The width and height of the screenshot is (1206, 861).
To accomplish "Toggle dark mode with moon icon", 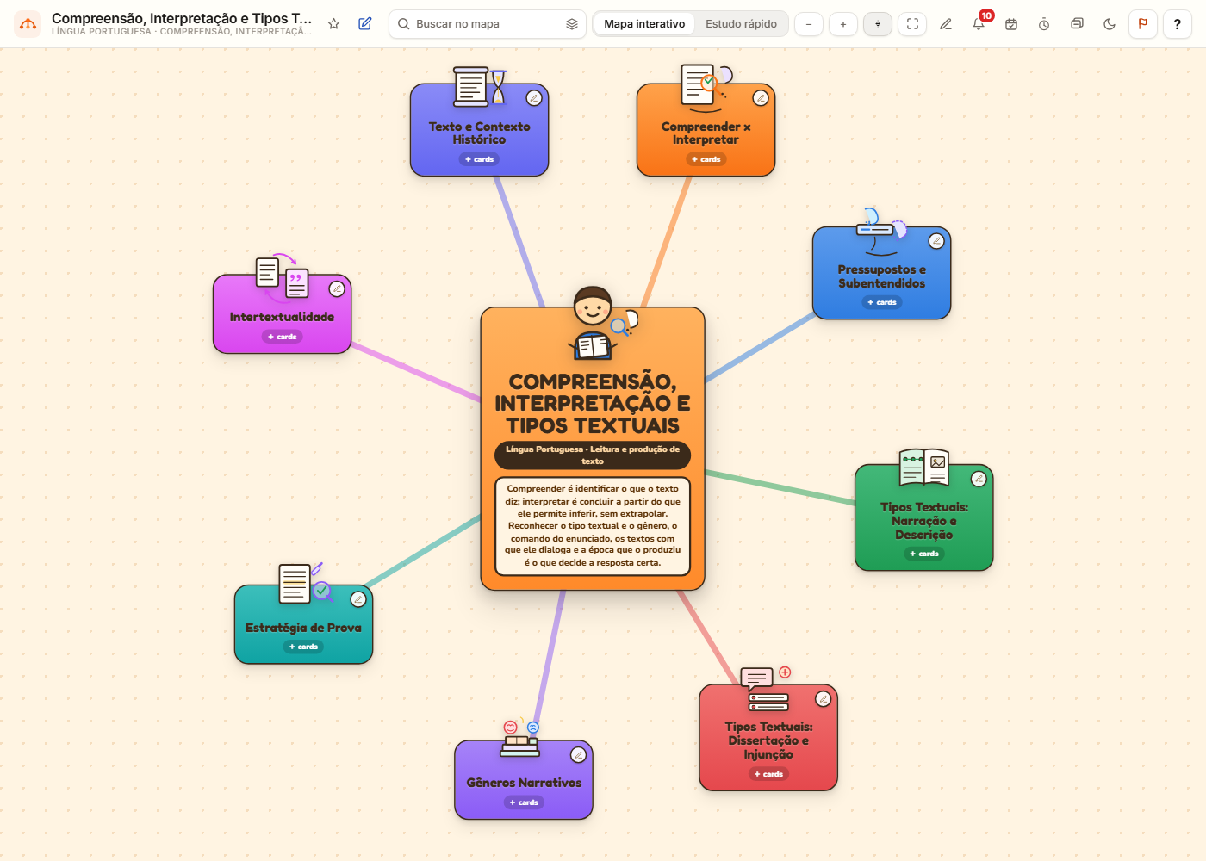I will tap(1110, 24).
